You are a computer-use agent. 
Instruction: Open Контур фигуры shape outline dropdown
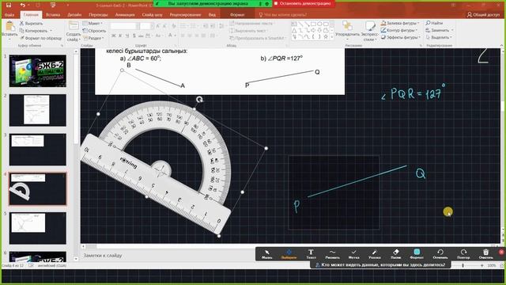point(398,30)
